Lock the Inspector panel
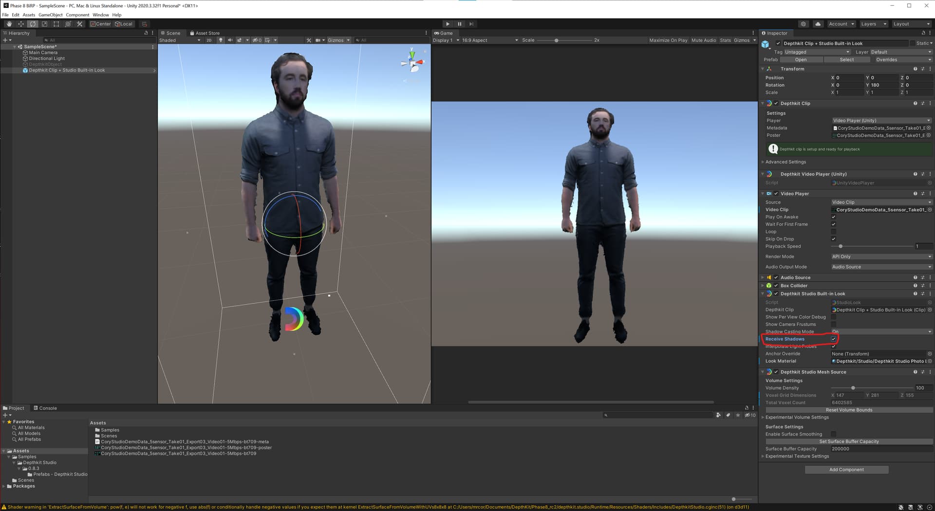 tap(923, 33)
